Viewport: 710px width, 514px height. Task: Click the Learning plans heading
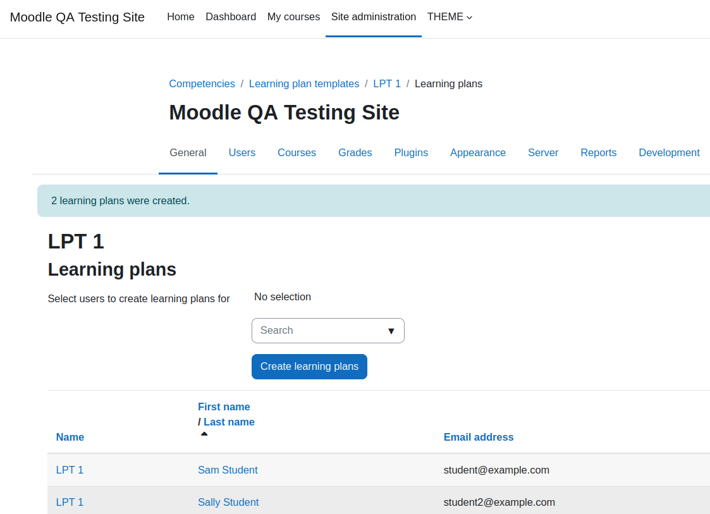112,269
